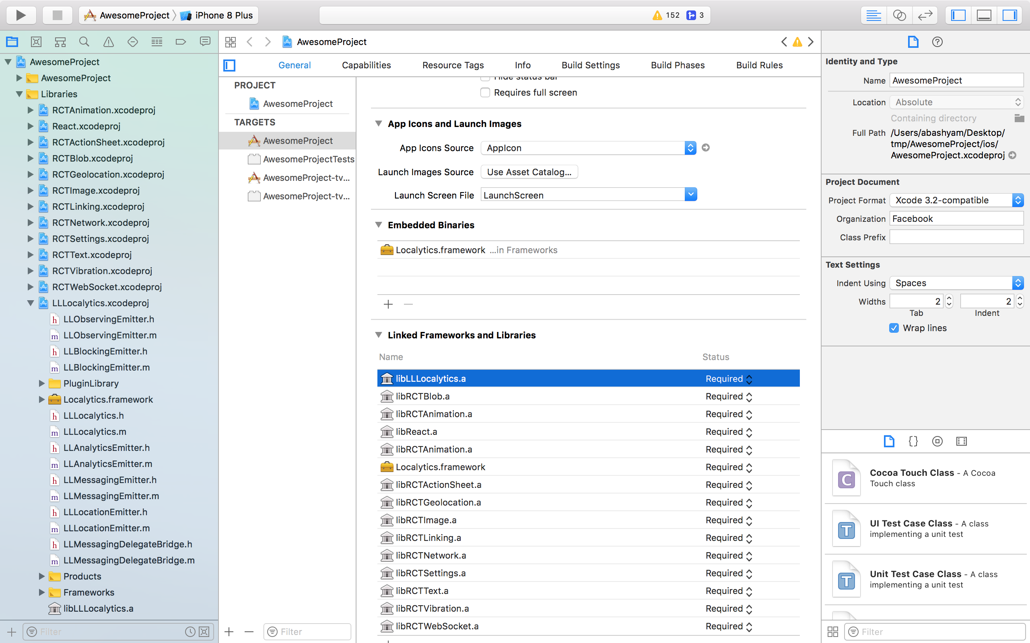Viewport: 1030px width, 643px height.
Task: Open the Test navigator diamond icon
Action: point(132,42)
